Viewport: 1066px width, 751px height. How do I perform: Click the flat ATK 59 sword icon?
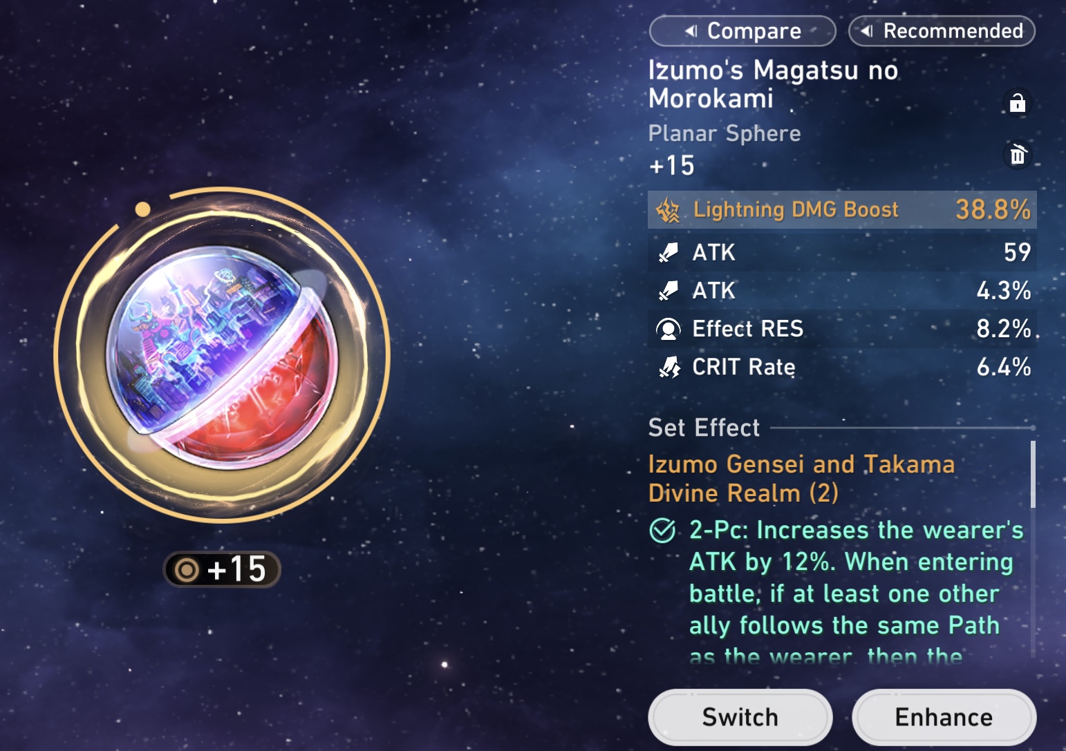click(x=668, y=253)
